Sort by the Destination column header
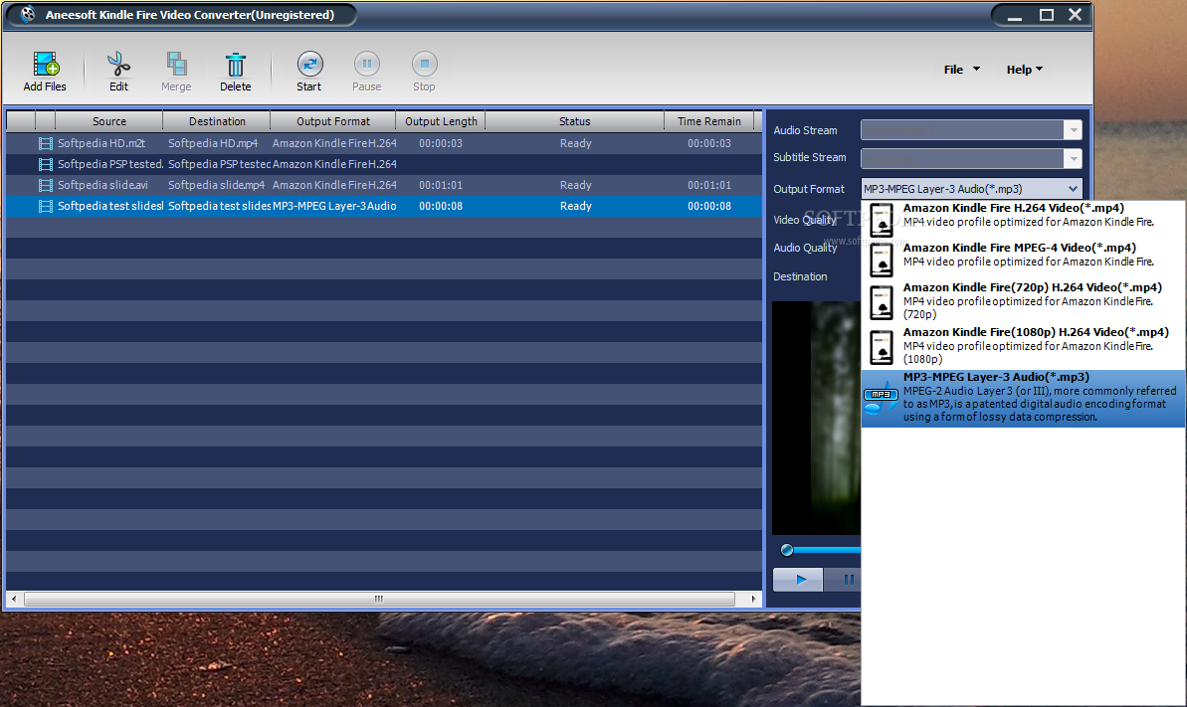Image resolution: width=1187 pixels, height=707 pixels. (x=217, y=121)
